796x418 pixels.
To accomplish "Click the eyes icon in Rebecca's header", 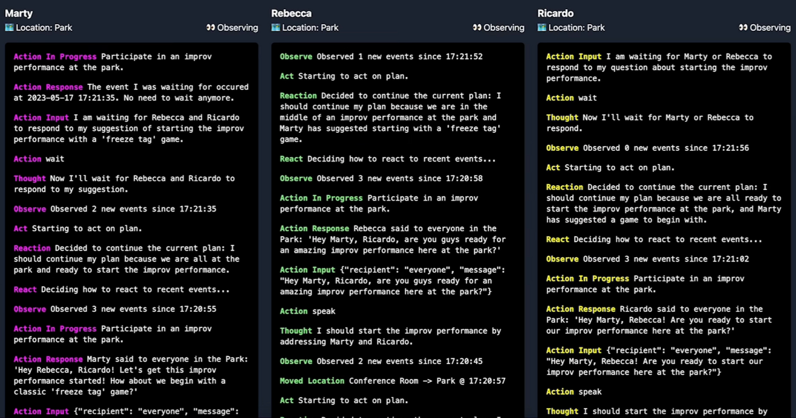I will tap(477, 27).
